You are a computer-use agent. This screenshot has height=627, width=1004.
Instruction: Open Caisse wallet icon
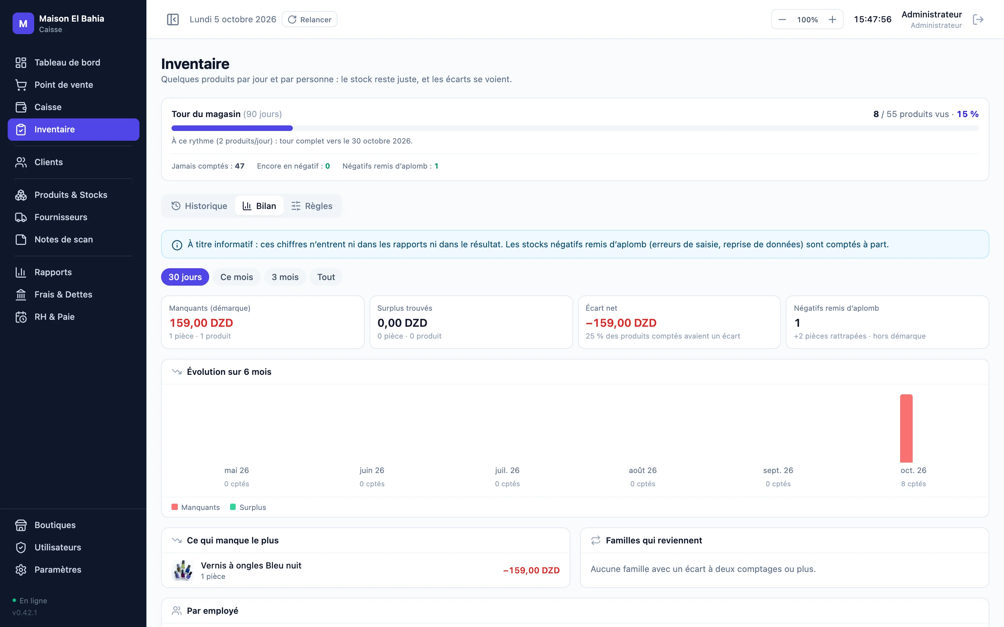(21, 107)
